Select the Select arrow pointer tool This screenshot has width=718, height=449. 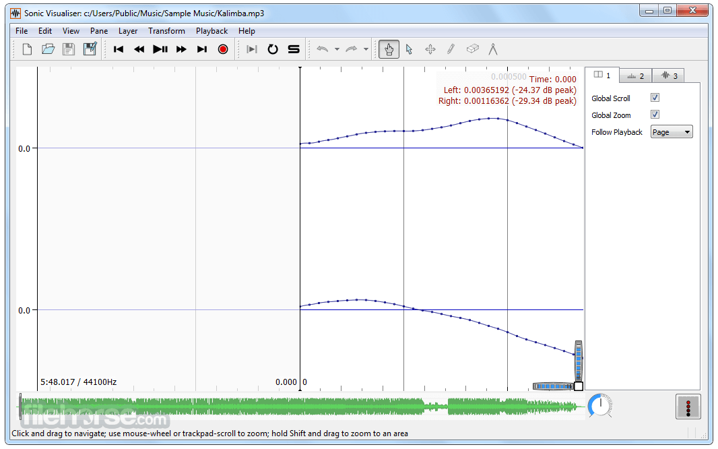click(410, 49)
